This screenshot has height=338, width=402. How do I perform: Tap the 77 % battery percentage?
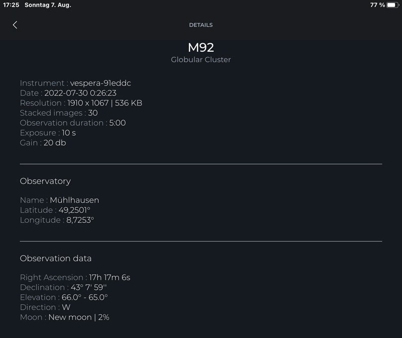click(377, 5)
